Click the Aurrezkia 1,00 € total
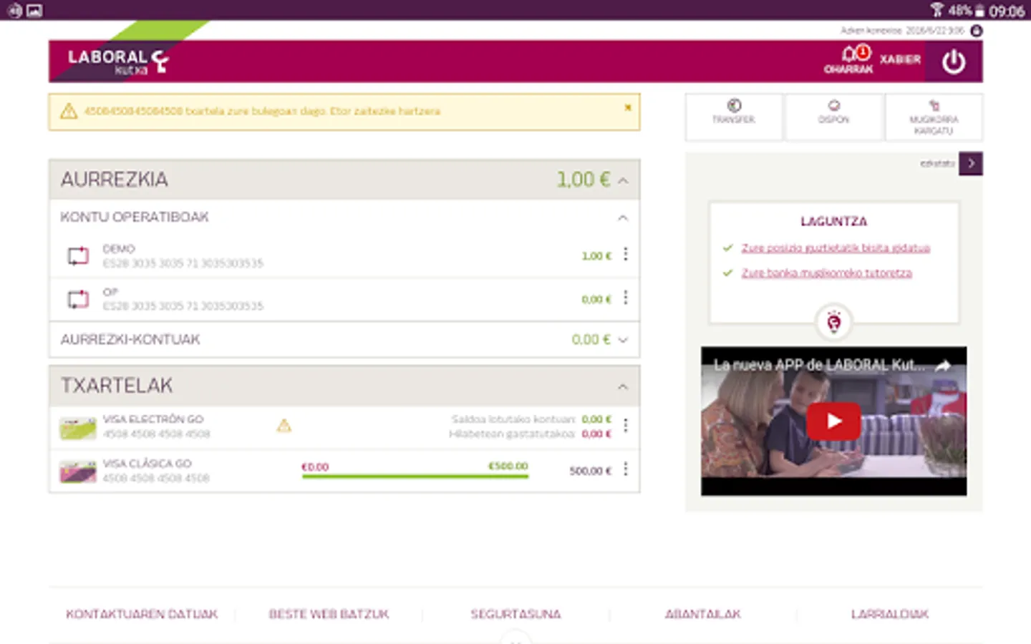This screenshot has width=1031, height=644. click(x=584, y=179)
